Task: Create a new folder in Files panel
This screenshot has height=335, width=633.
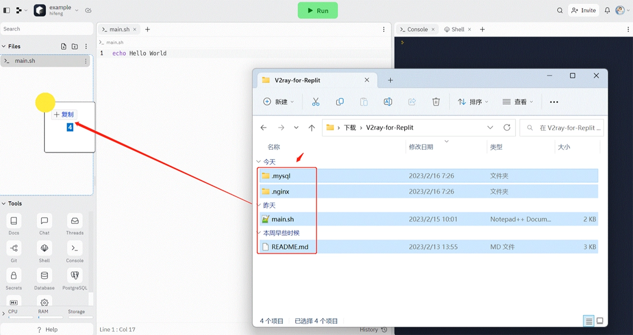Action: pos(74,47)
